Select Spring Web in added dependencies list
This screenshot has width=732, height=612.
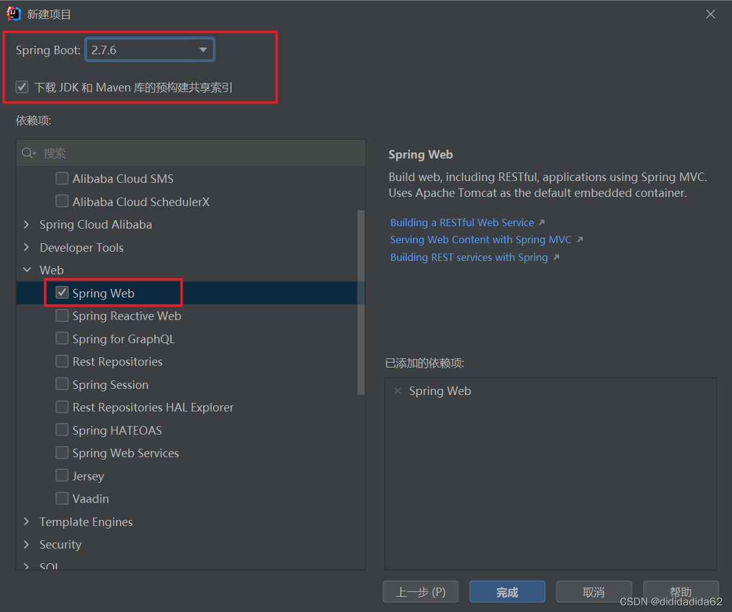point(440,391)
